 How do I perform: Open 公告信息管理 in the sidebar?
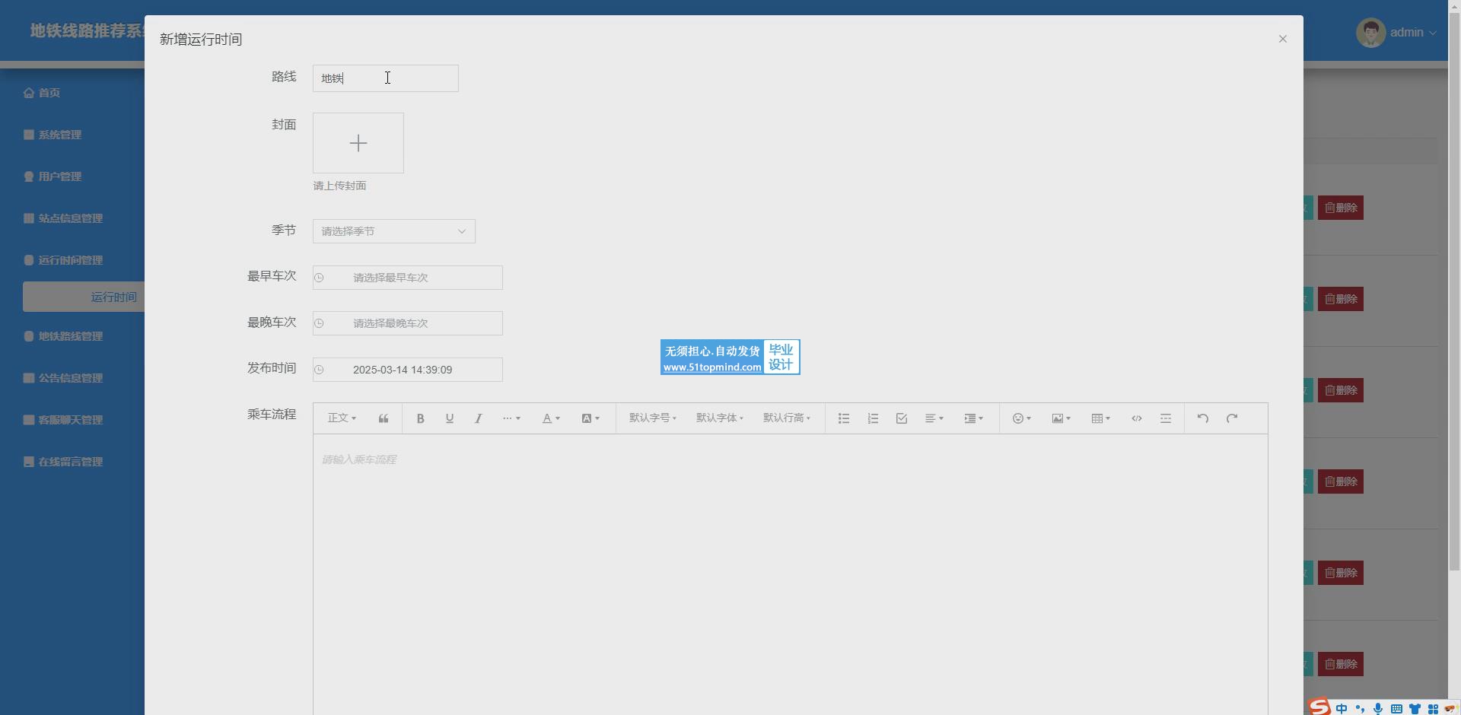pyautogui.click(x=70, y=378)
